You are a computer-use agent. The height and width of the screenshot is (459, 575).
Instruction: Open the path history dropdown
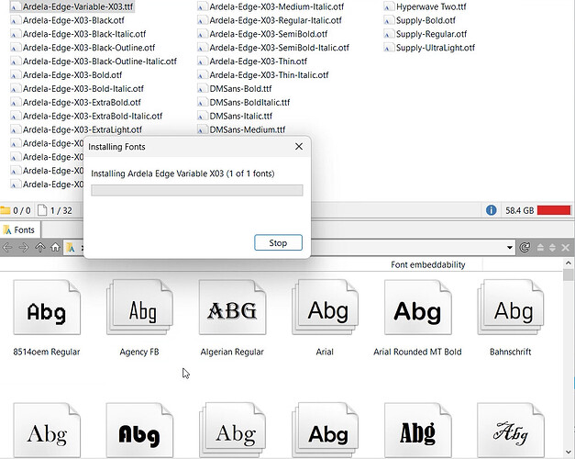(x=509, y=248)
